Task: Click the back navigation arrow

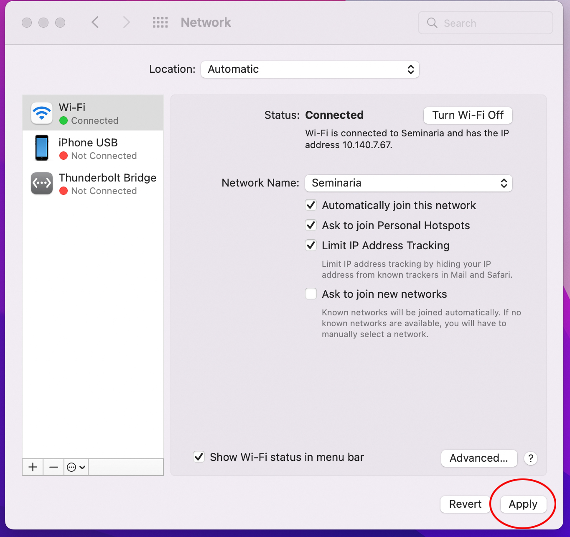Action: pos(95,22)
